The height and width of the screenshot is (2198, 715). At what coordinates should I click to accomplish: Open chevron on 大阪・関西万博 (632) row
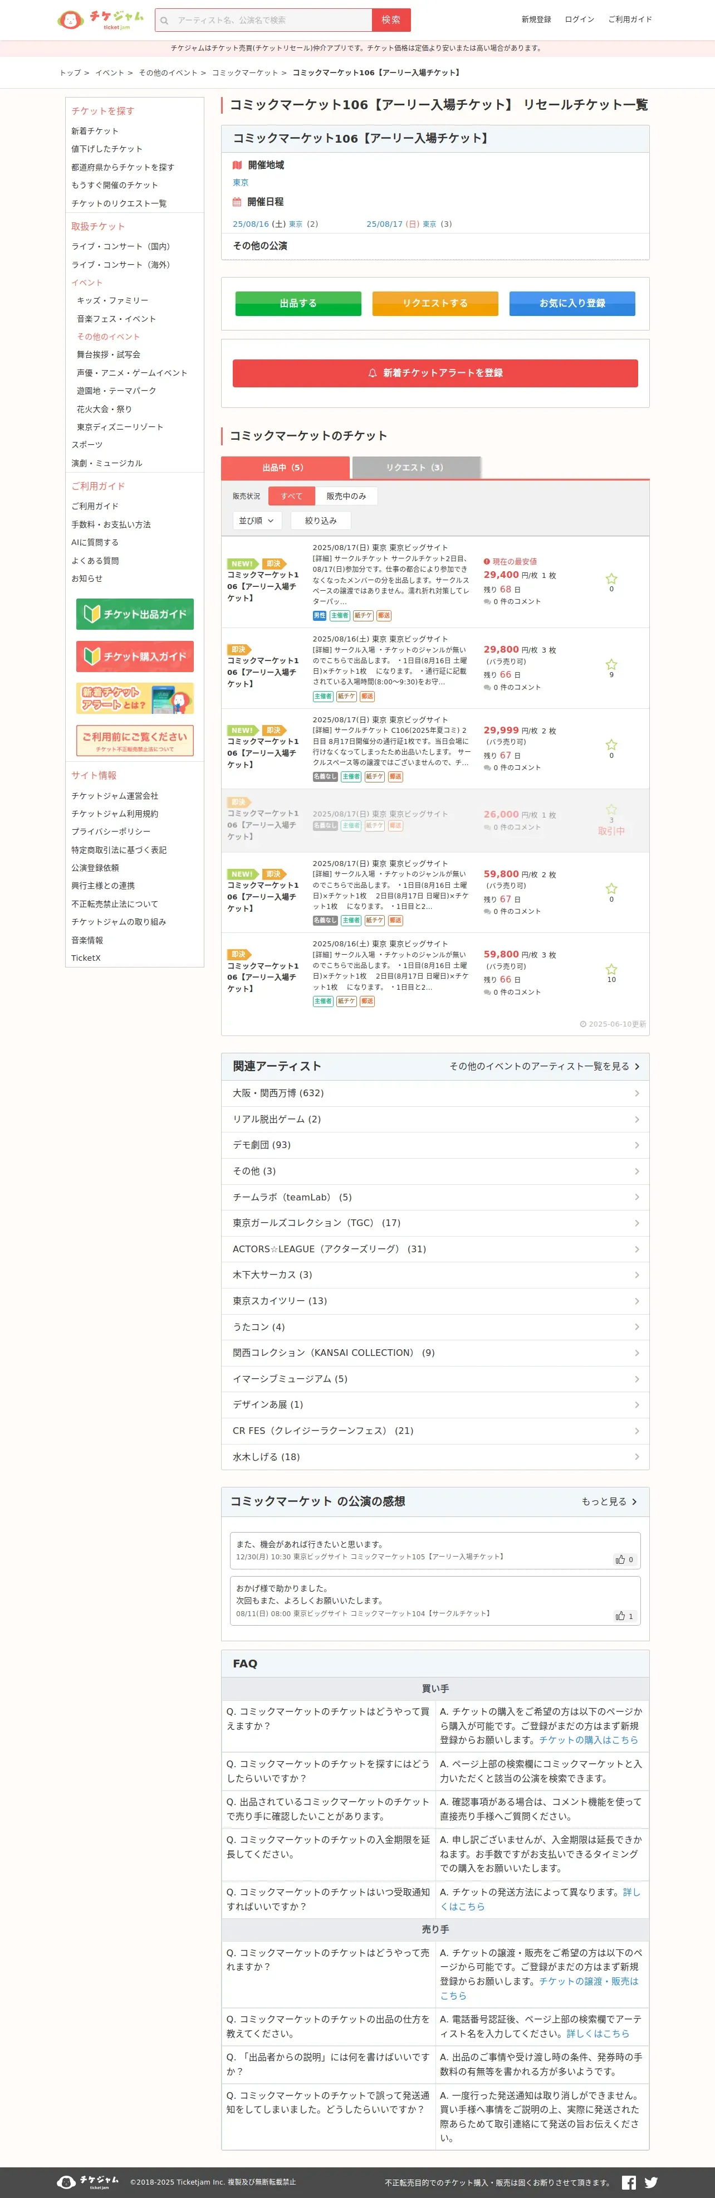[x=636, y=1093]
